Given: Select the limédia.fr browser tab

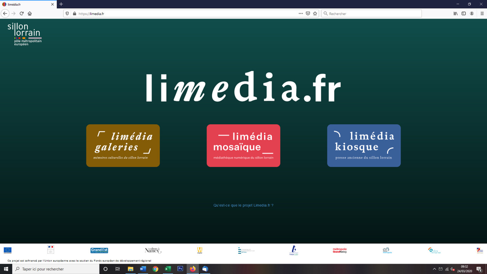Looking at the screenshot, I should 28,4.
